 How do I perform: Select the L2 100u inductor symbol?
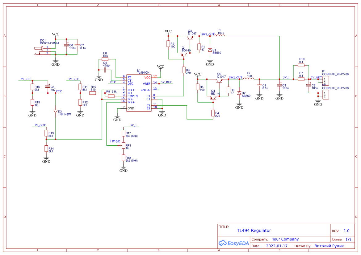[249, 79]
